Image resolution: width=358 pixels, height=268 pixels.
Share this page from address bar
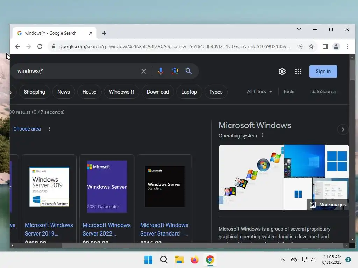(x=300, y=46)
